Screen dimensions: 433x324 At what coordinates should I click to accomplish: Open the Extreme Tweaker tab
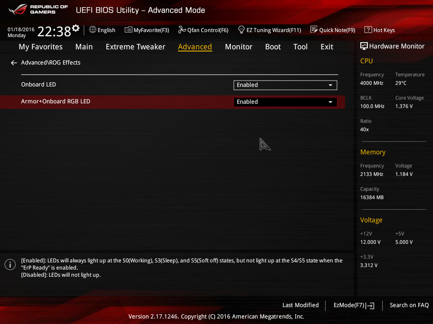coord(136,47)
